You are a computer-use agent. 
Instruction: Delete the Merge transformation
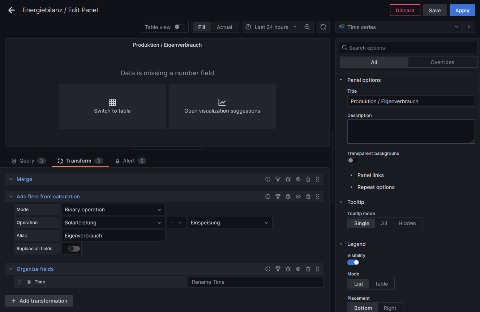(308, 179)
